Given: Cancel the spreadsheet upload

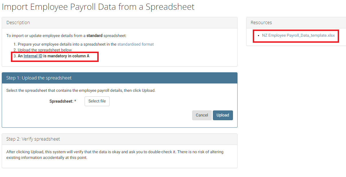Looking at the screenshot, I should point(202,115).
